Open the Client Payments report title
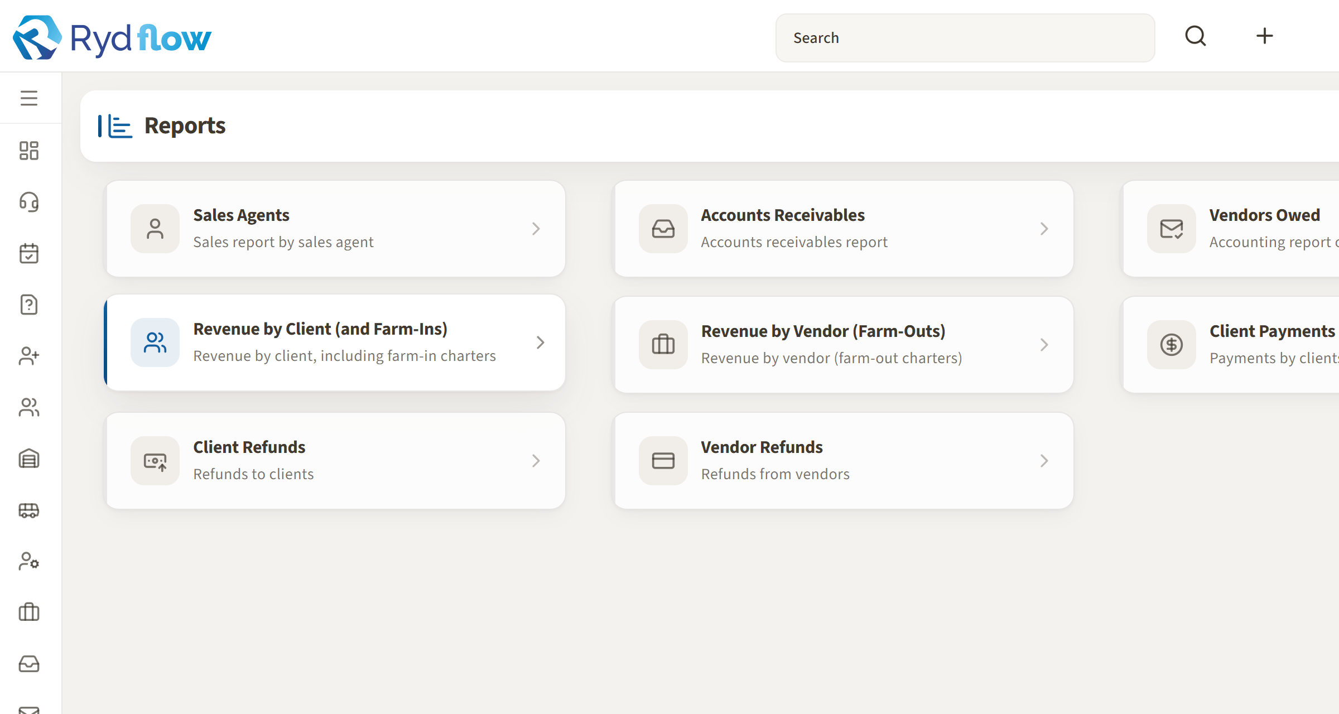This screenshot has height=714, width=1339. 1272,331
